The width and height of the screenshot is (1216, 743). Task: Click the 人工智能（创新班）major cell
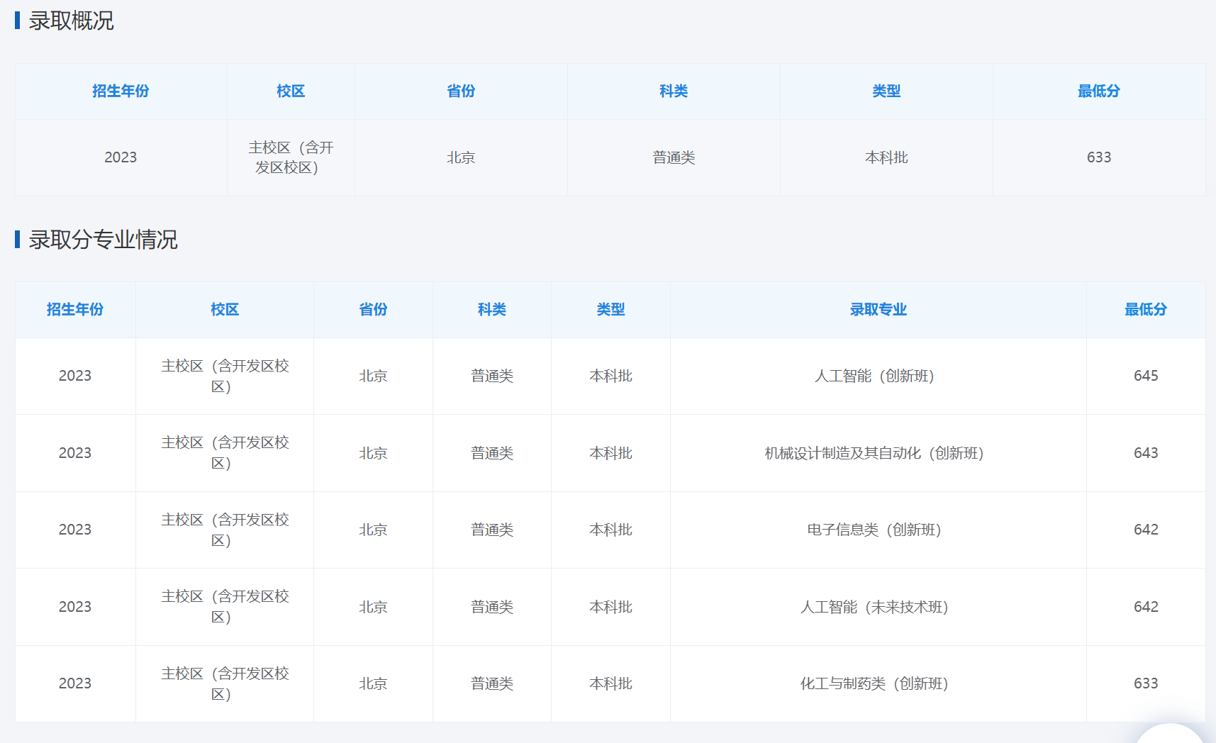(x=874, y=376)
